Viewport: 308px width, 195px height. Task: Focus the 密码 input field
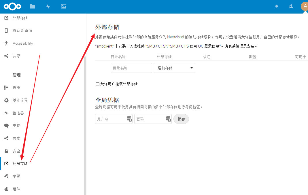(x=153, y=119)
